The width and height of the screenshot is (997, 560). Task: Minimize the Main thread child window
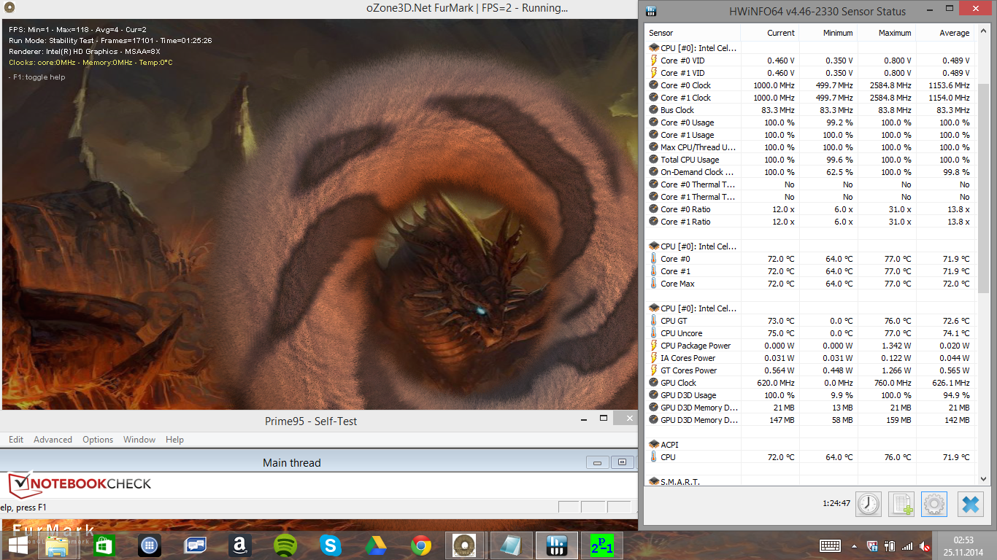tap(597, 462)
